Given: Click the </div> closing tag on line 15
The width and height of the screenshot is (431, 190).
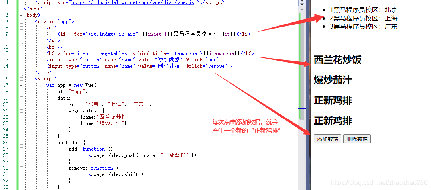Looking at the screenshot, I should pyautogui.click(x=43, y=72).
